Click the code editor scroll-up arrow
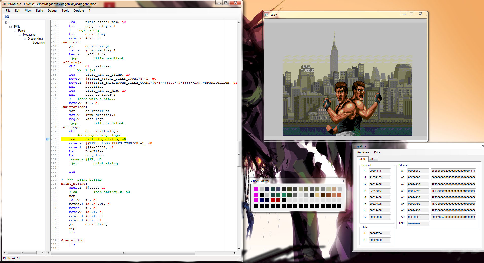This screenshot has height=263, width=484. click(239, 22)
